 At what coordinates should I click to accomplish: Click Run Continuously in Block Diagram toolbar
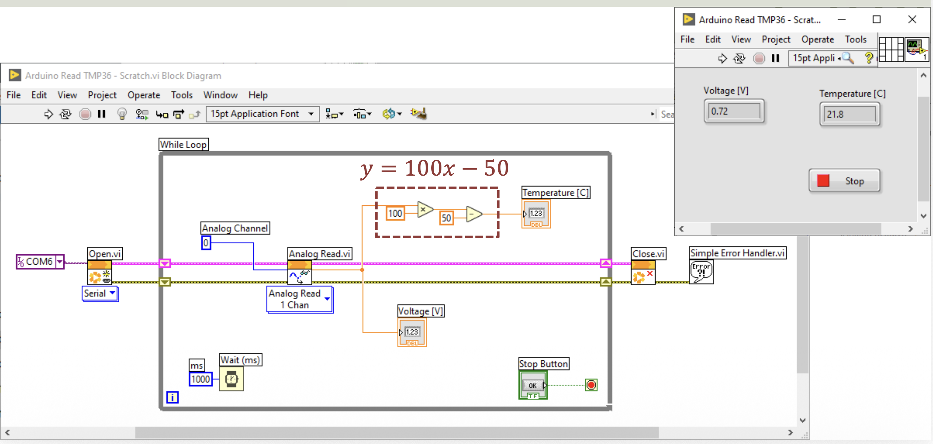[66, 114]
